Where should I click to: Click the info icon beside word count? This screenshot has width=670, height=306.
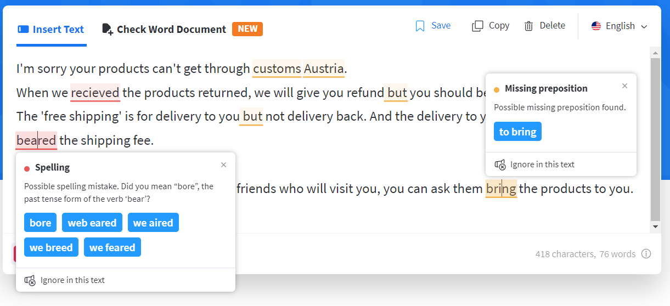point(646,254)
